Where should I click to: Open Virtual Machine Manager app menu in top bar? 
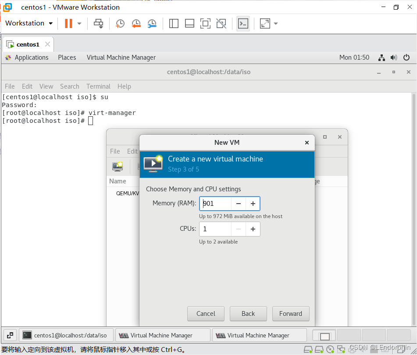121,57
